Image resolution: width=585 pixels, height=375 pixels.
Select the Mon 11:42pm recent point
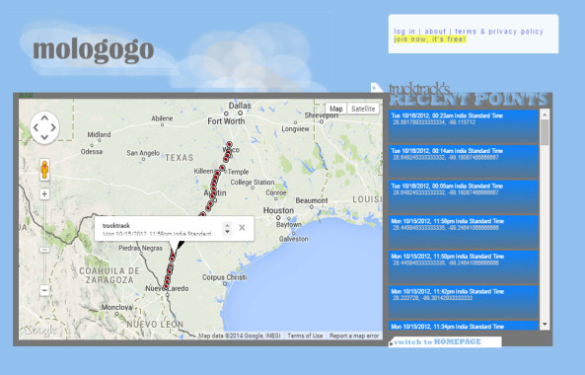click(463, 302)
